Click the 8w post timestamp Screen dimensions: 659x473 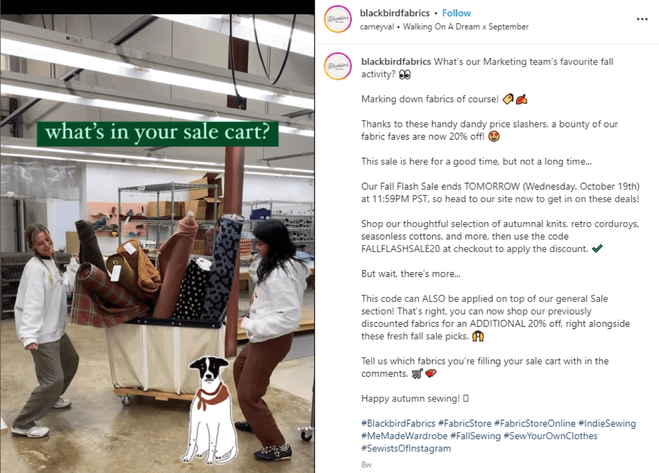click(366, 464)
